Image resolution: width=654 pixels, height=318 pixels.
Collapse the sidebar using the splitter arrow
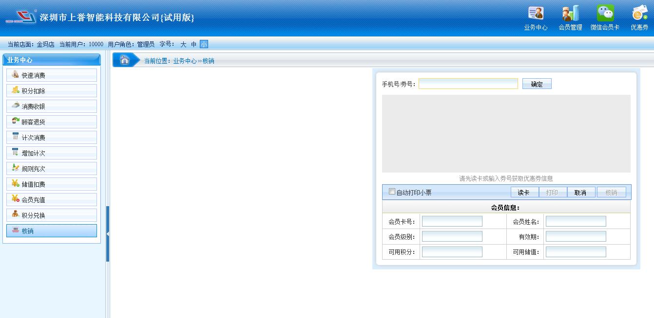coord(108,234)
